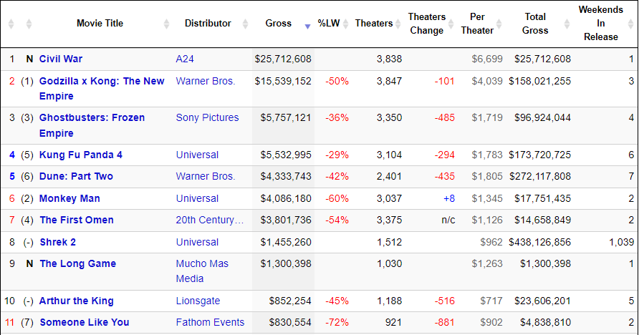Open Shrek 2 movie link
Viewport: 639px width, 335px height.
tap(57, 242)
